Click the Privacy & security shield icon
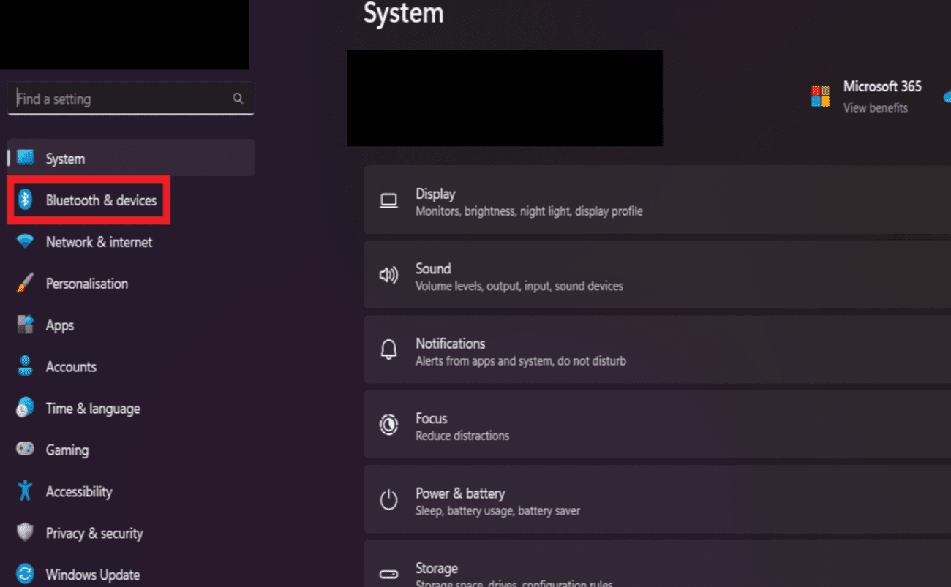This screenshot has width=951, height=587. pos(26,533)
